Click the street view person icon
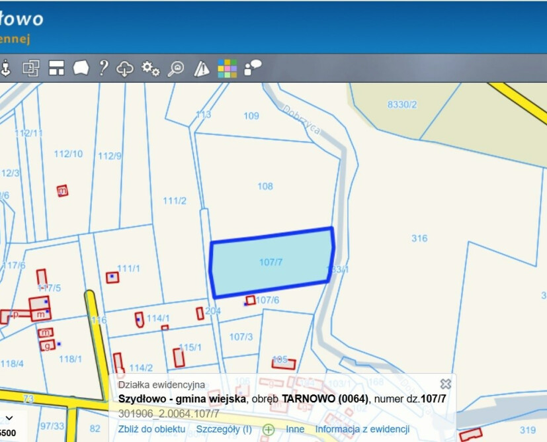 [7, 68]
